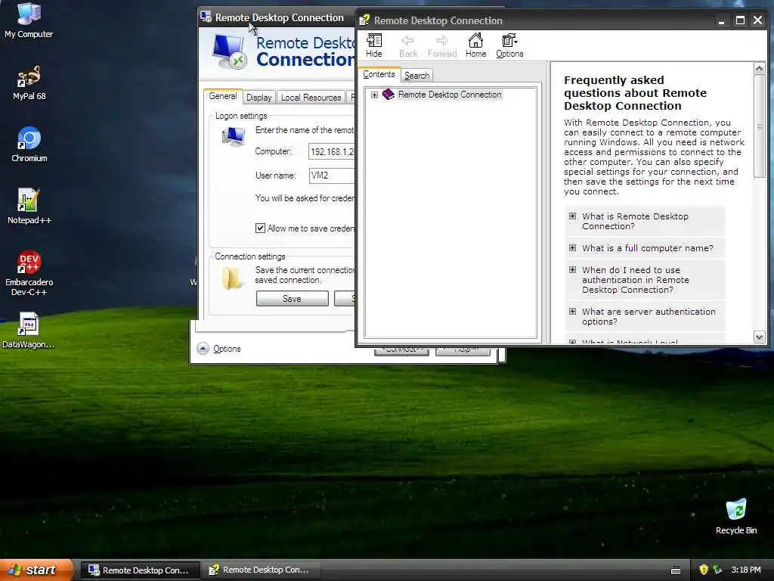Click the Hide toolbar icon in help window
Screen dimensions: 774x581
coord(373,45)
